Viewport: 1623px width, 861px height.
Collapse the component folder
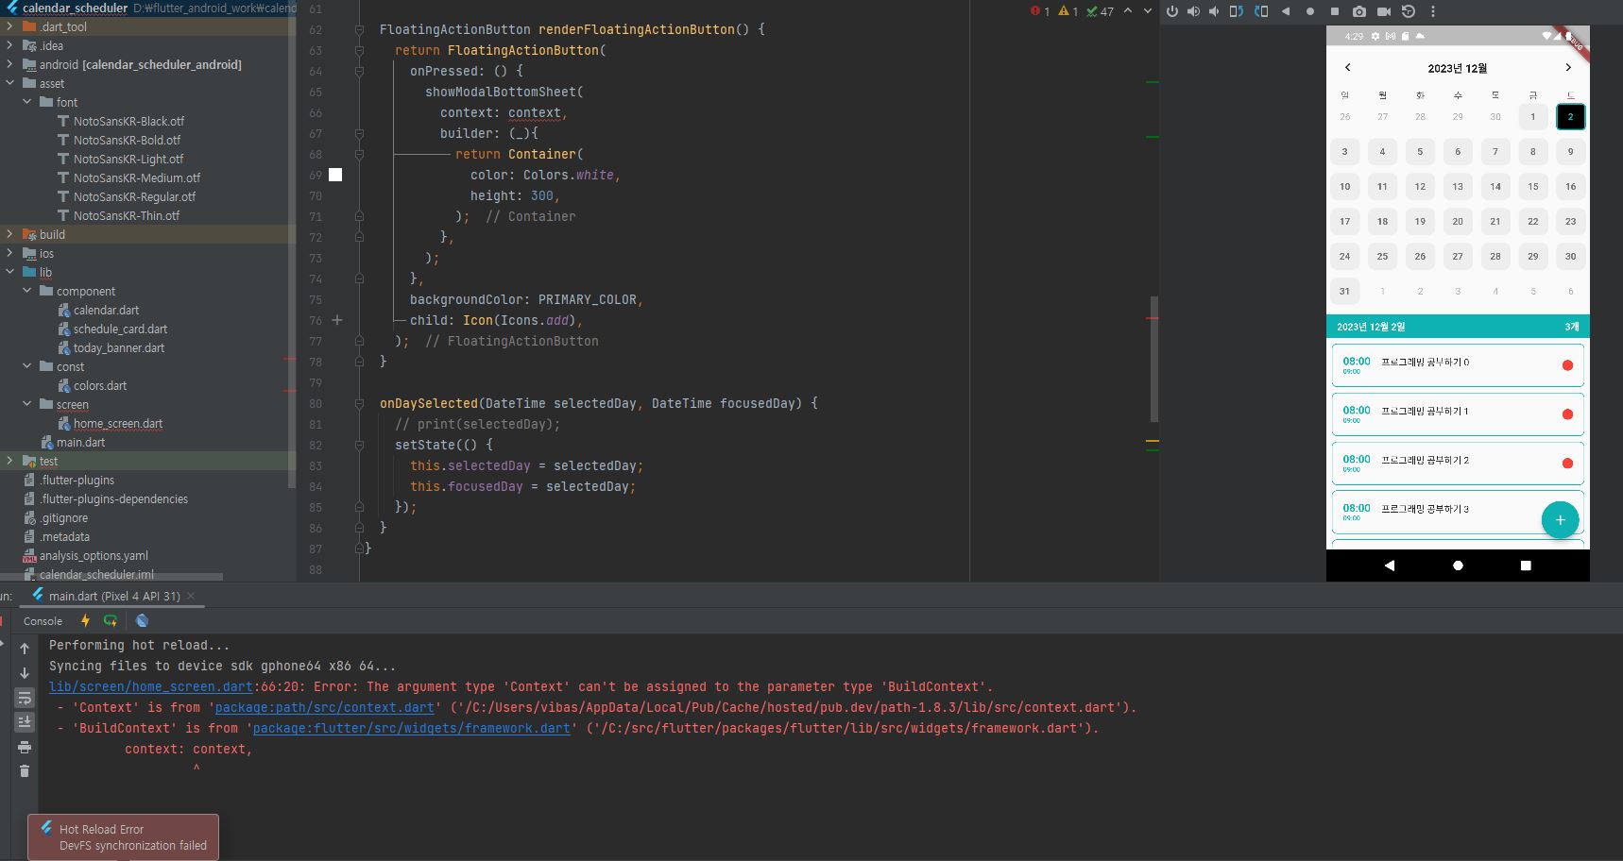pyautogui.click(x=27, y=291)
